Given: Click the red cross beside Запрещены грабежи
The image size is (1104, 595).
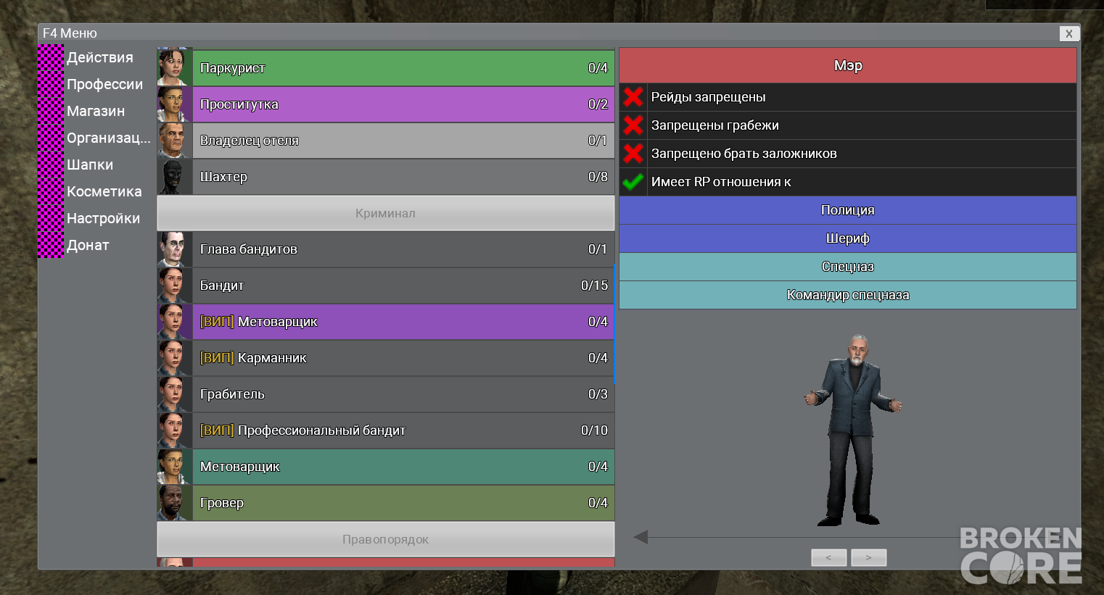Looking at the screenshot, I should [x=633, y=125].
